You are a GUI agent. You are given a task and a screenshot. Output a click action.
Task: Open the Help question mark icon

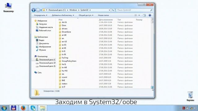(150, 15)
